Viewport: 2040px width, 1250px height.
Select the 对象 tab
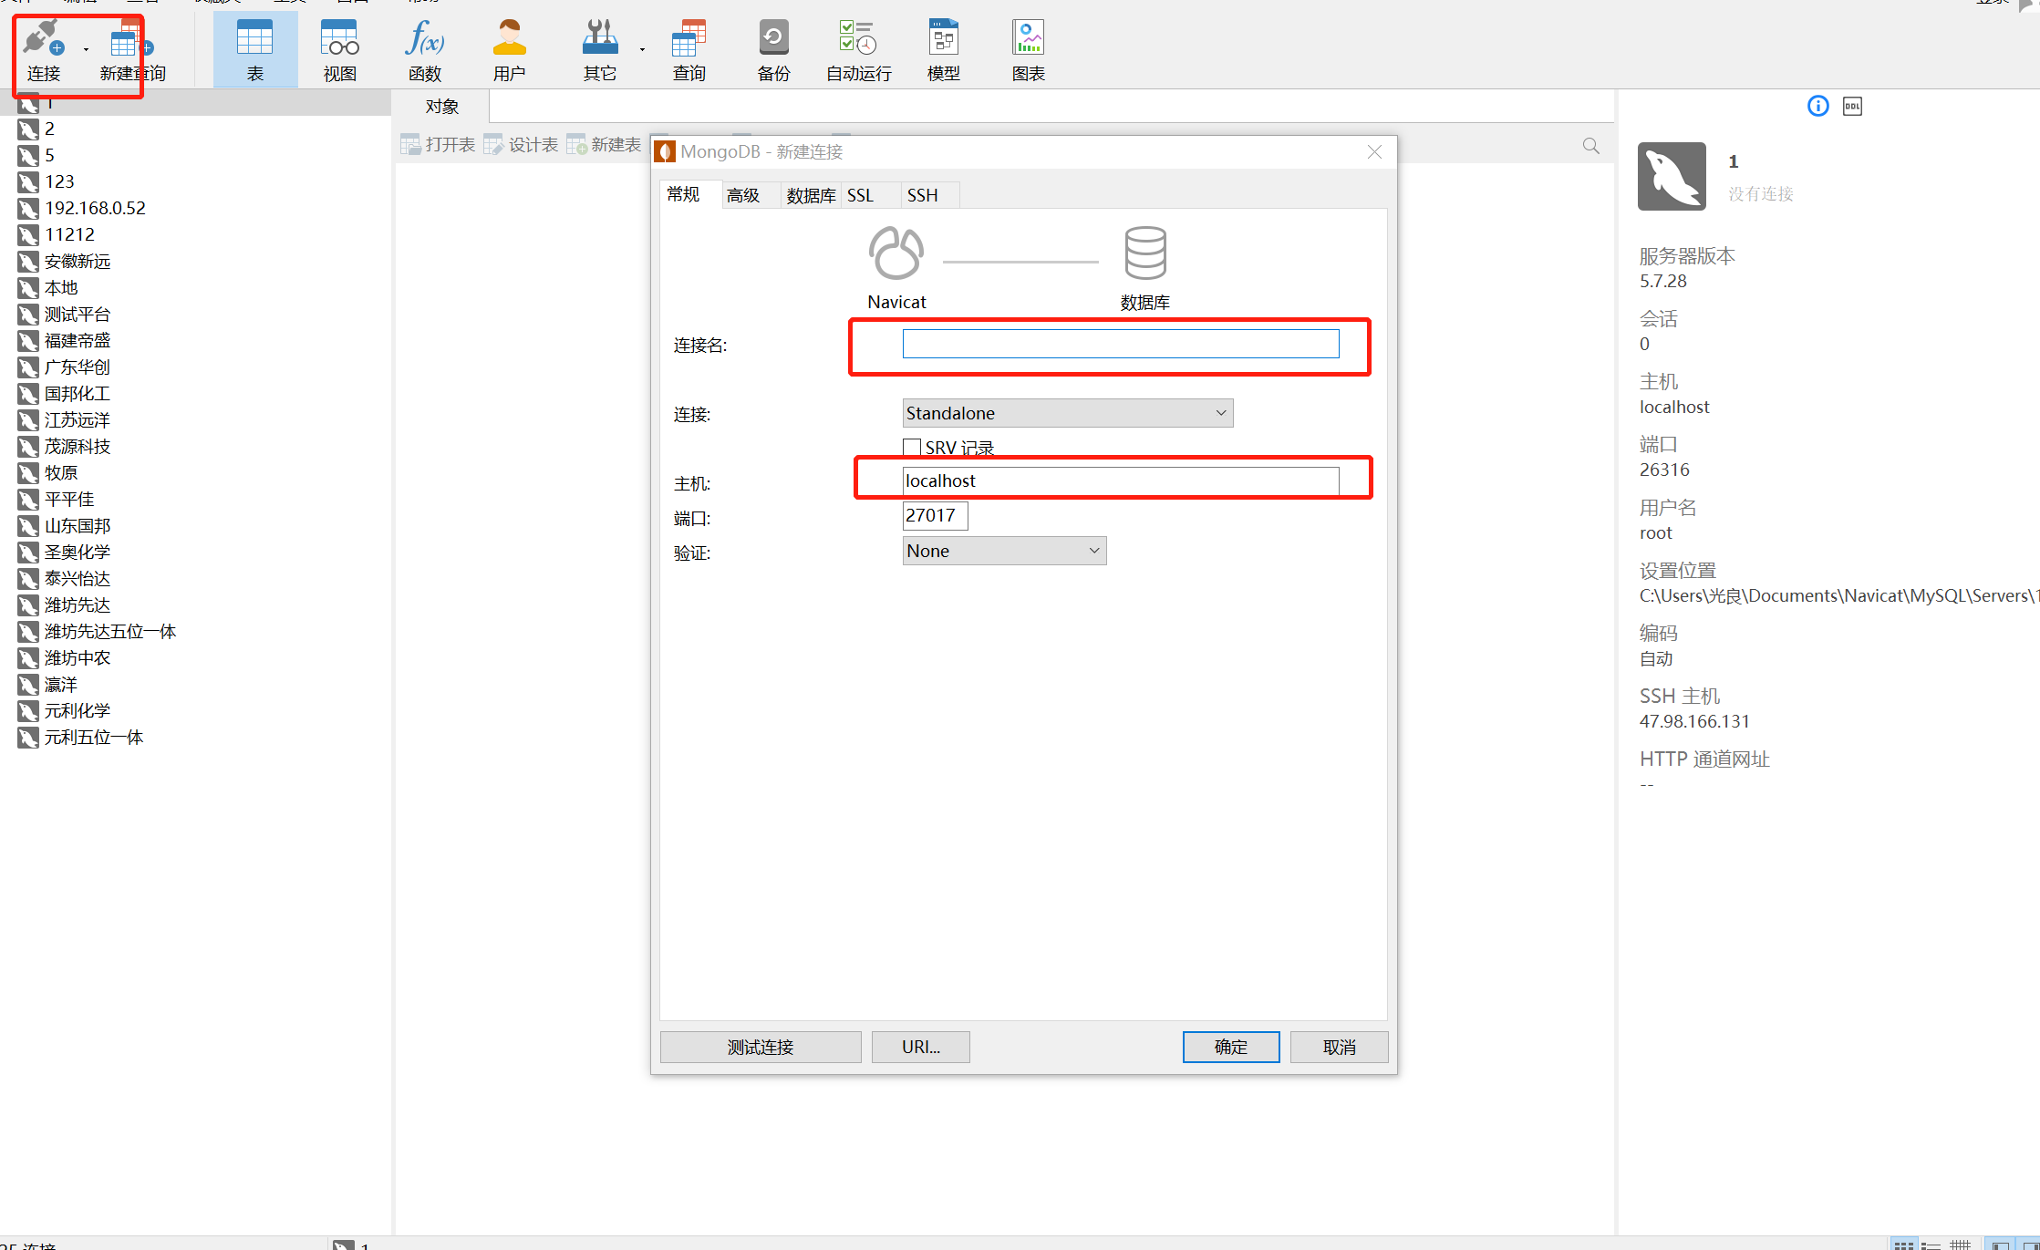(442, 107)
